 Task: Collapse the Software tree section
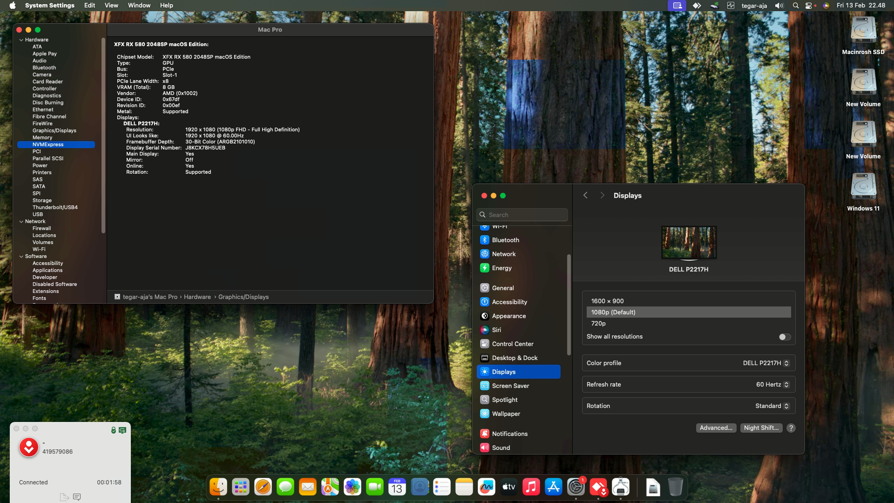click(x=21, y=257)
